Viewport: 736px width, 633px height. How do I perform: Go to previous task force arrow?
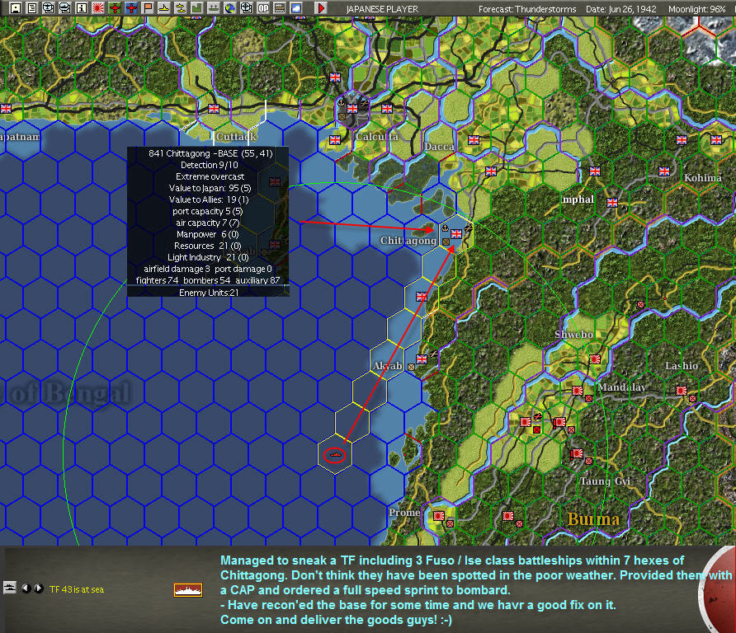[x=26, y=588]
